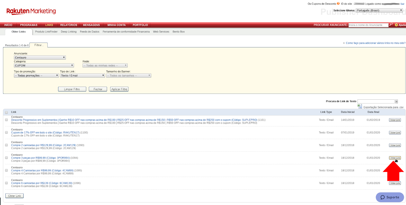The image size is (406, 205).
Task: Open the Tipo de promoção dropdown
Action: pos(36,76)
